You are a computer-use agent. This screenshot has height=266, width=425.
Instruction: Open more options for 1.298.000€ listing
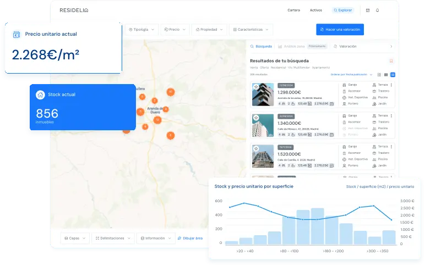coord(391,85)
